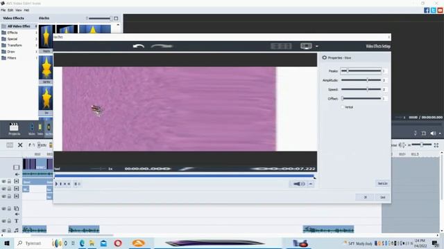444x249 pixels.
Task: Click the button at properties panel bottom
Action: (382, 183)
